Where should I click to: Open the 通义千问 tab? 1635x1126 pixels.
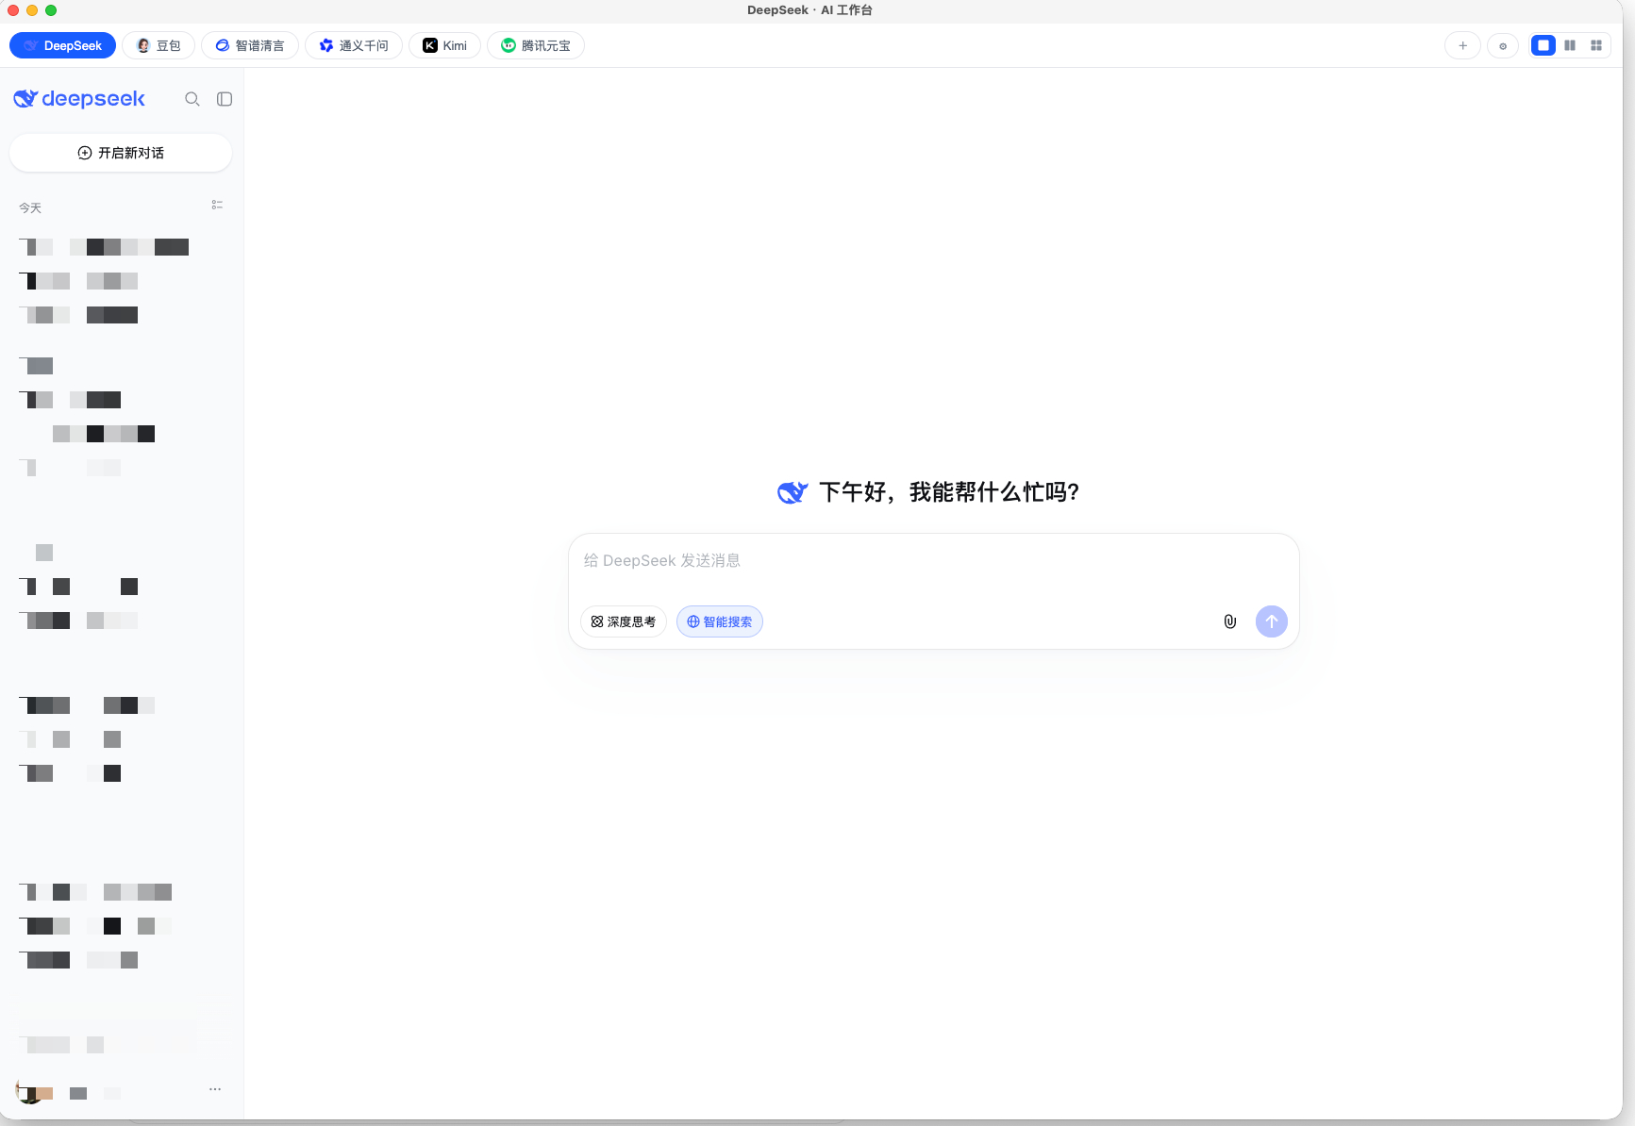click(354, 45)
